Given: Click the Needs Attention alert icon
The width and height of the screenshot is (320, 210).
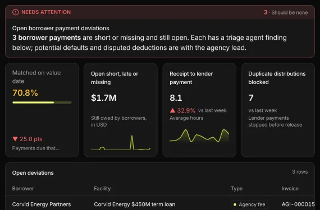Looking at the screenshot, I should click(16, 12).
